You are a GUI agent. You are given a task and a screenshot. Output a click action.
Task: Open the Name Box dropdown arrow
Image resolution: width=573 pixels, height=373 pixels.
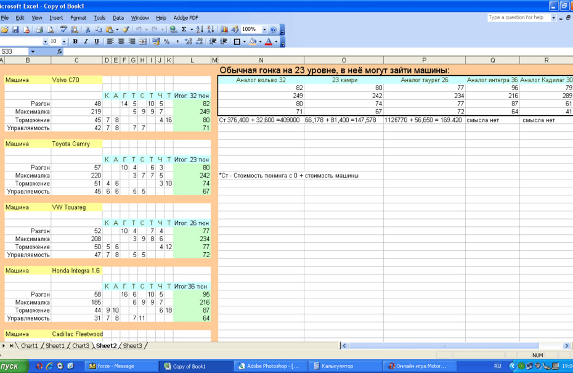tap(33, 52)
